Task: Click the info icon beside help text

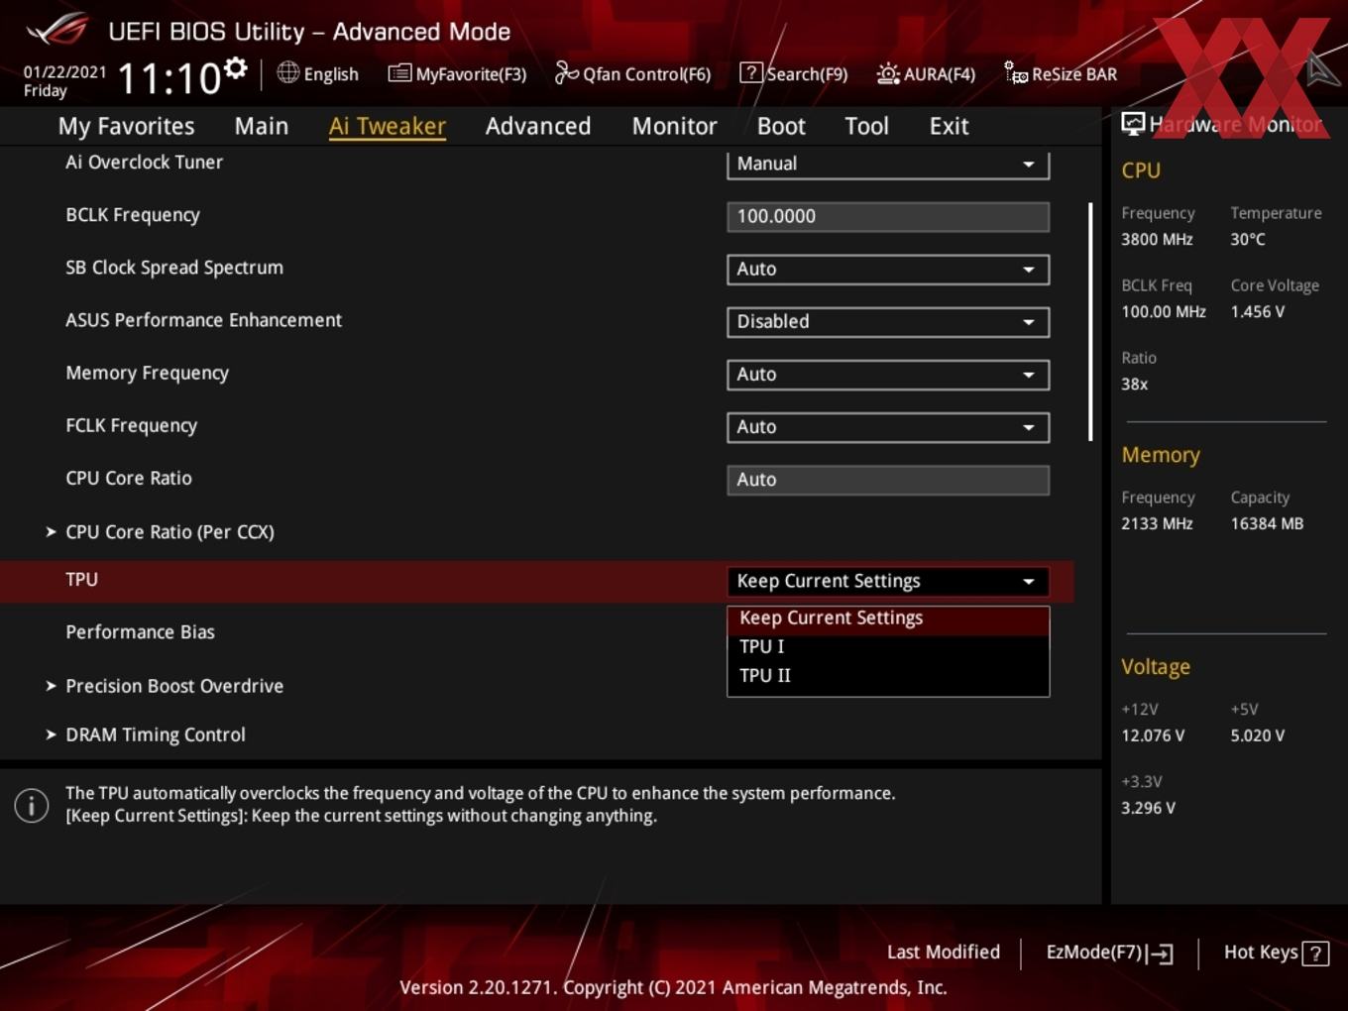Action: (x=32, y=805)
